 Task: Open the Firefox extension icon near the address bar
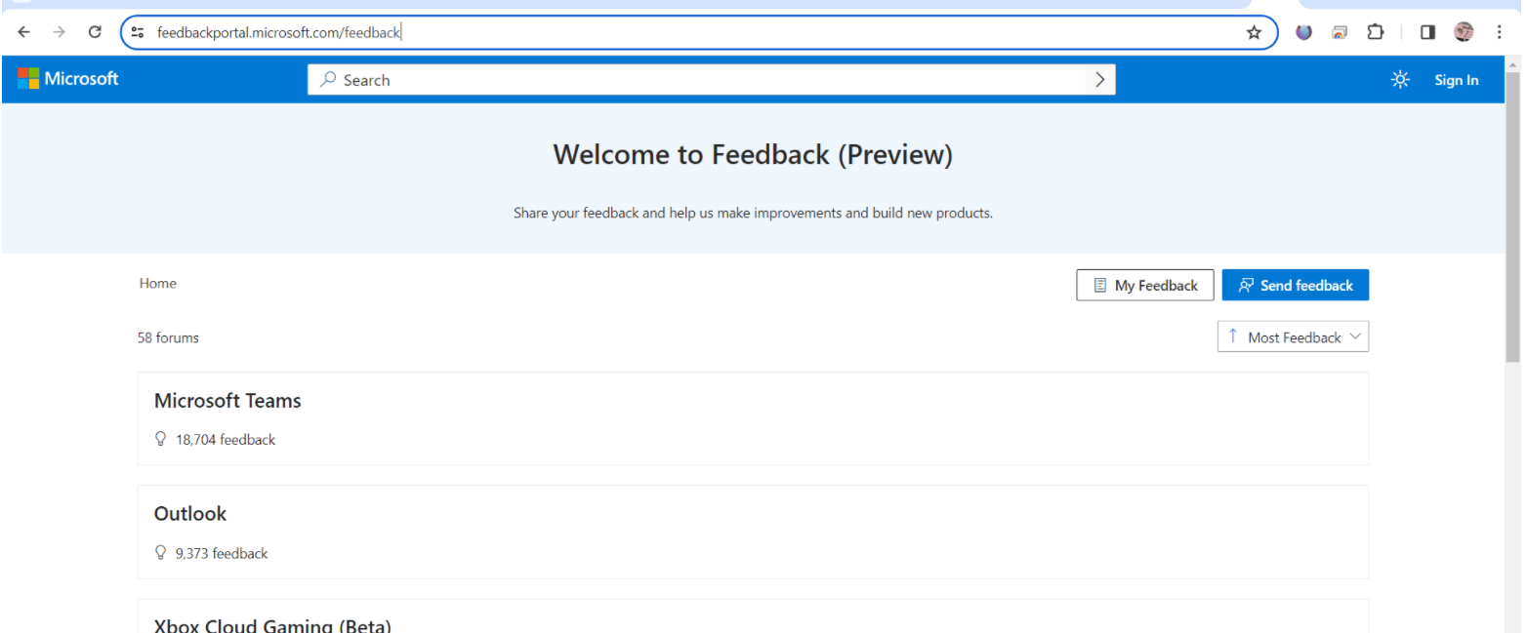1303,31
